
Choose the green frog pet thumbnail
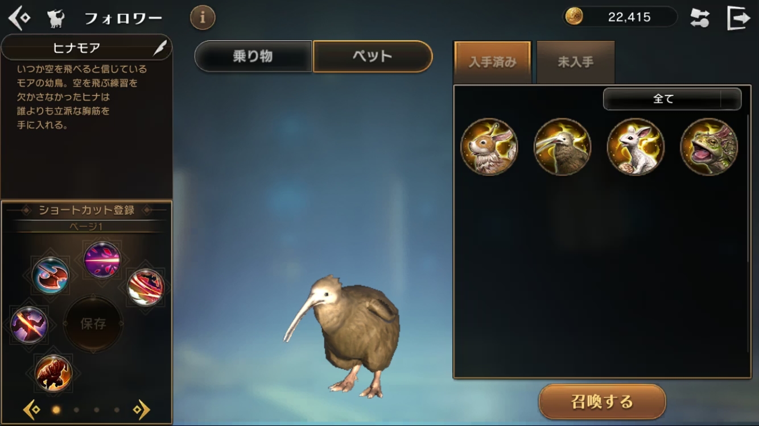pos(709,147)
